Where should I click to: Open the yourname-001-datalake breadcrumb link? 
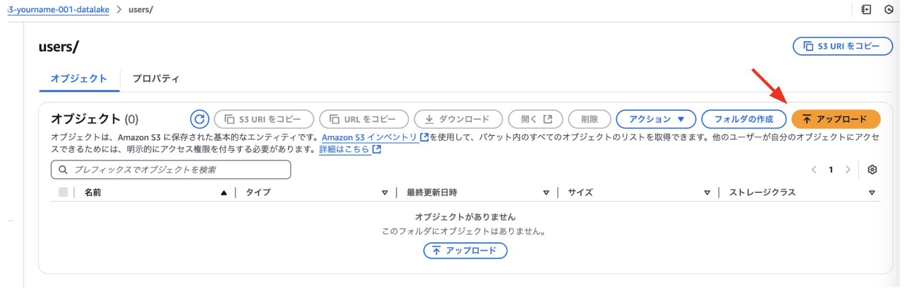(59, 10)
